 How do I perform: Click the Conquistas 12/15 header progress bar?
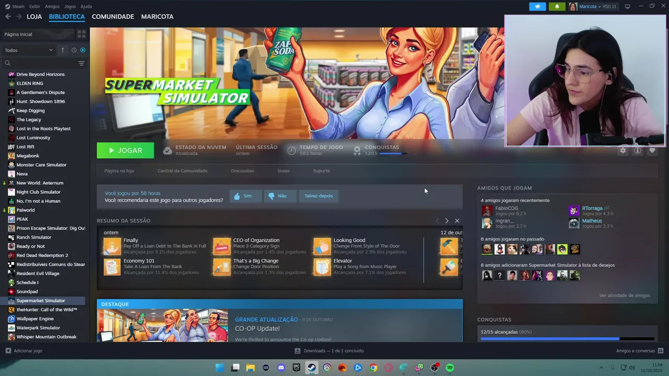coord(393,154)
